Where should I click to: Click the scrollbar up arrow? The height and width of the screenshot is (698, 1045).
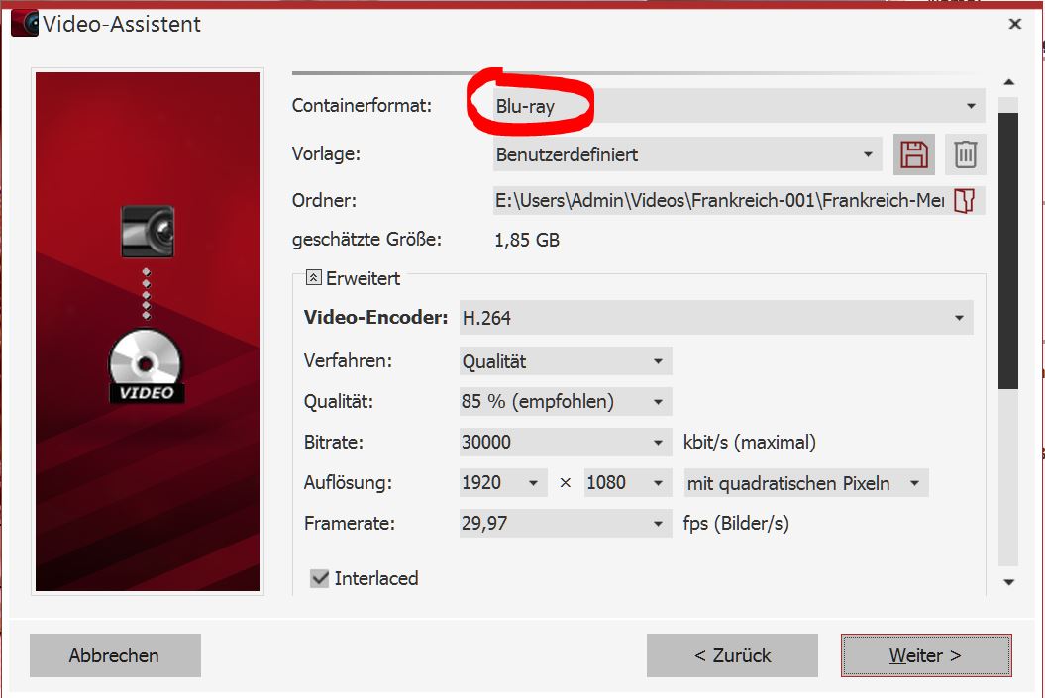tap(1009, 82)
